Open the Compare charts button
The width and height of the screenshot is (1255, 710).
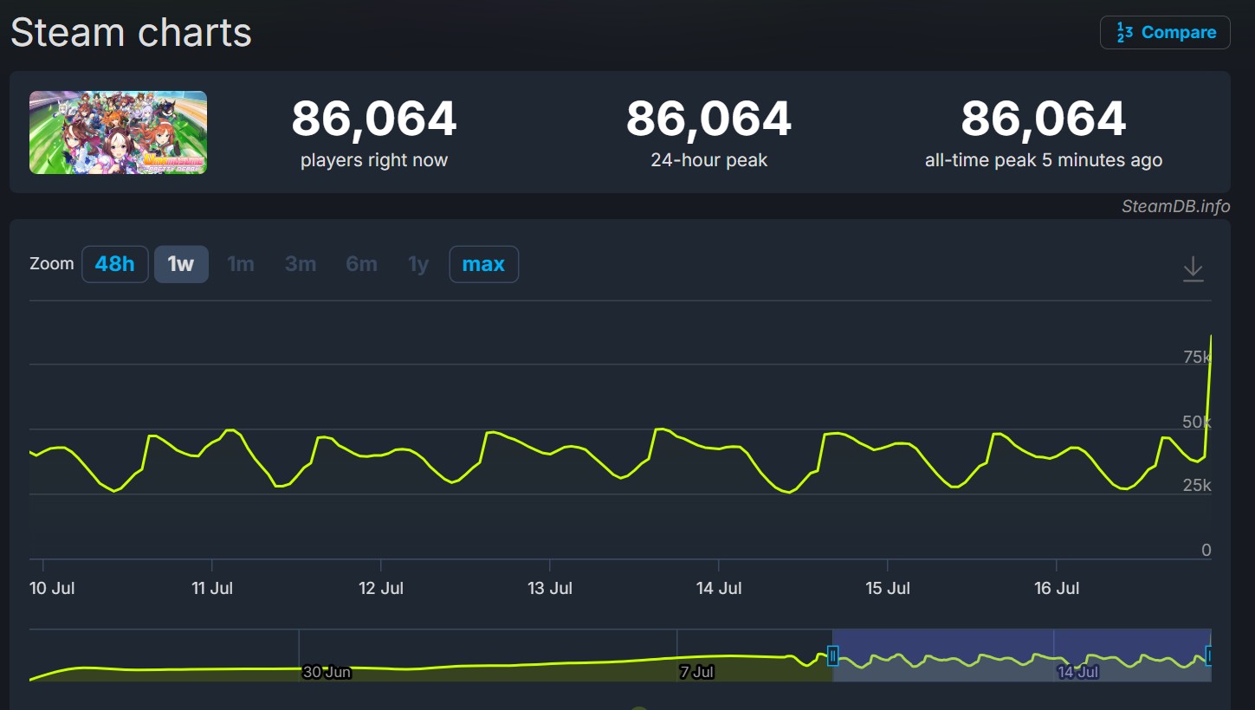click(x=1165, y=33)
